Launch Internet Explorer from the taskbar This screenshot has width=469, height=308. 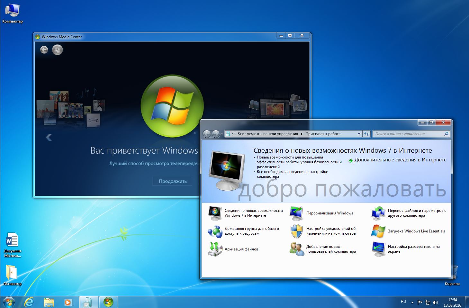[x=29, y=302]
